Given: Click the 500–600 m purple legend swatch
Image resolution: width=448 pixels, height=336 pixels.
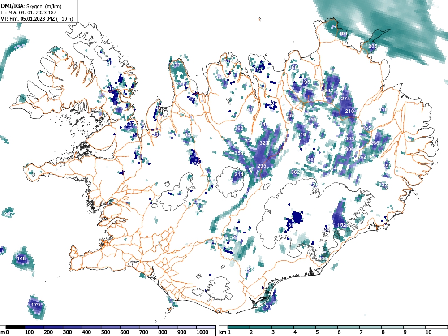Looking at the screenshot, I should (x=111, y=327).
